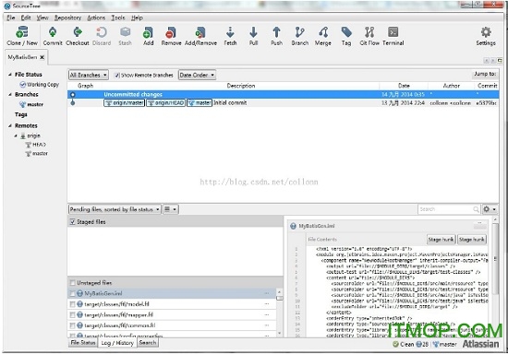Screen dimensions: 508x354
Task: Click the Add/Remove toolbar icon
Action: 200,36
